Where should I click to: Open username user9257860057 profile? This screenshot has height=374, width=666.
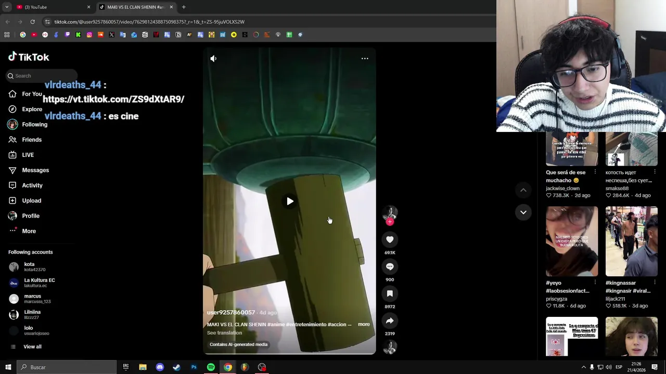point(231,312)
